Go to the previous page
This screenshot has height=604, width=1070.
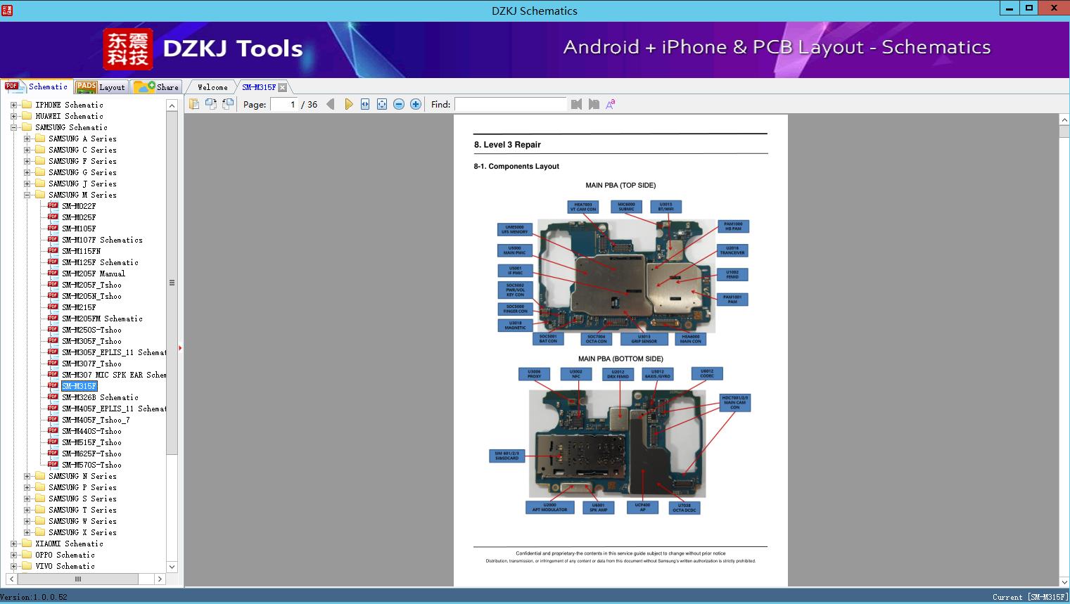pos(331,104)
